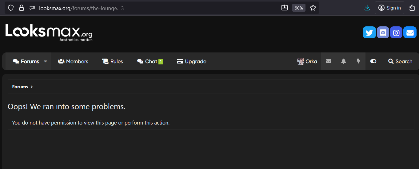Open the Twitter social link icon
419x169 pixels.
369,33
